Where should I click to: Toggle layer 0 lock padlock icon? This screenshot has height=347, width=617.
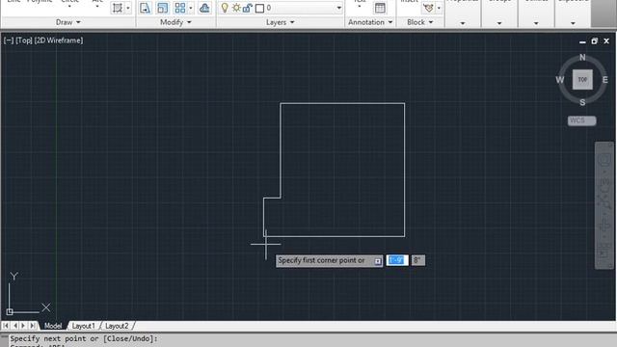247,8
